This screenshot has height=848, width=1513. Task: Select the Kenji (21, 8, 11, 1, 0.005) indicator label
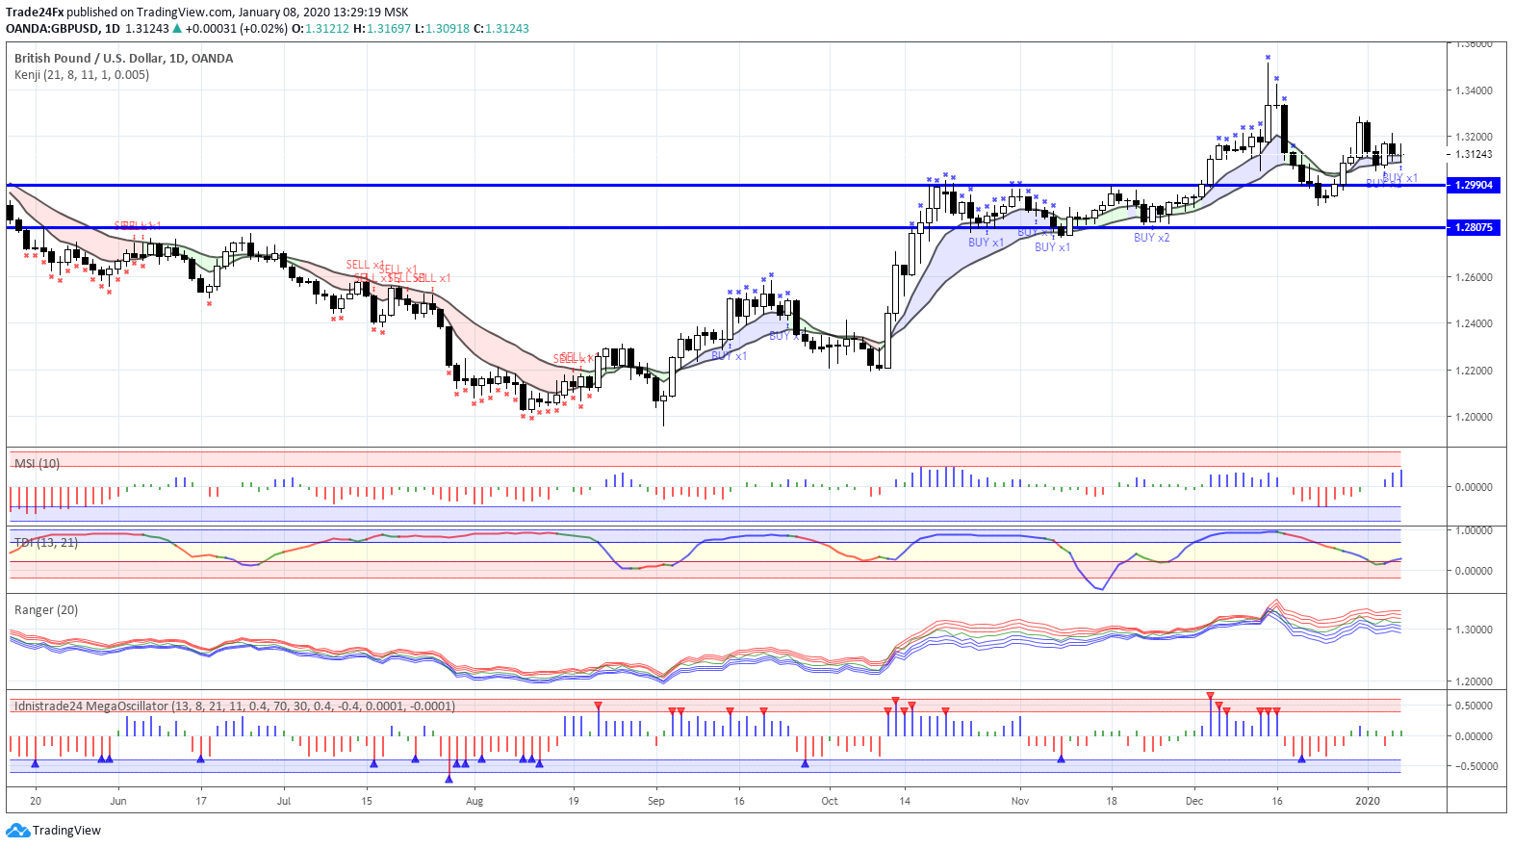(82, 74)
